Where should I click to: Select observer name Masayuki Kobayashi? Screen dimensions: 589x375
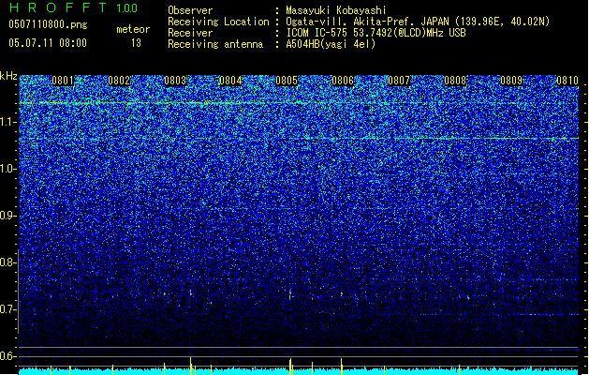pyautogui.click(x=336, y=10)
